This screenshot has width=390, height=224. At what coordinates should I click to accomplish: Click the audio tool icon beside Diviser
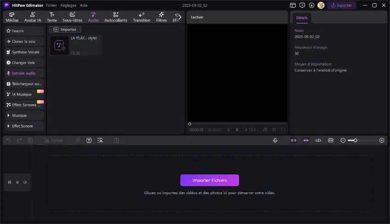(x=78, y=140)
